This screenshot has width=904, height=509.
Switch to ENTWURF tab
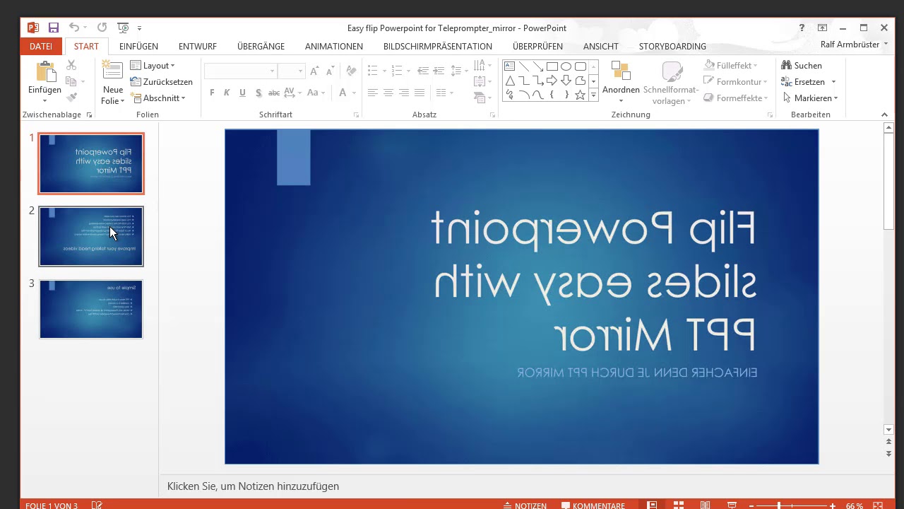click(x=198, y=46)
